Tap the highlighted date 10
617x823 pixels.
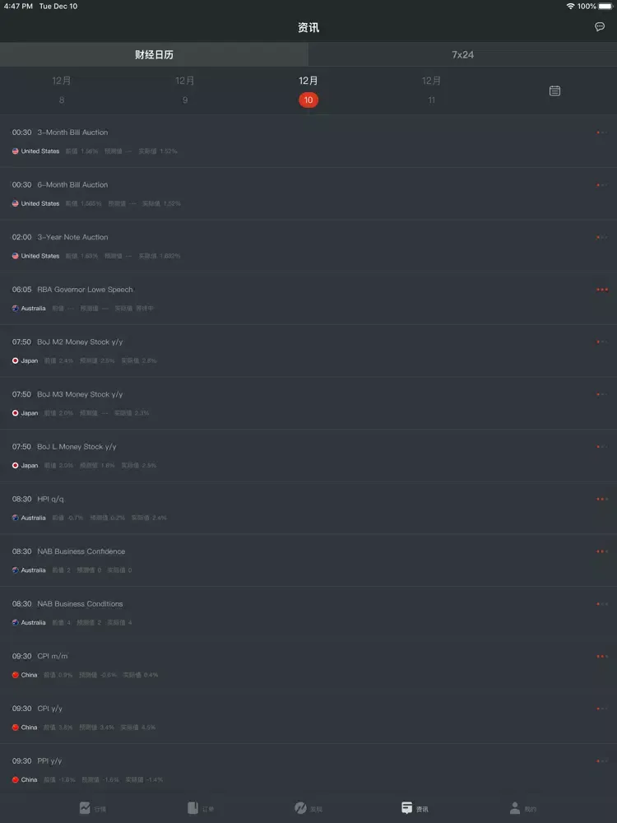308,100
